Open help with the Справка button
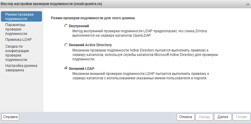This screenshot has width=251, height=124. point(10,117)
